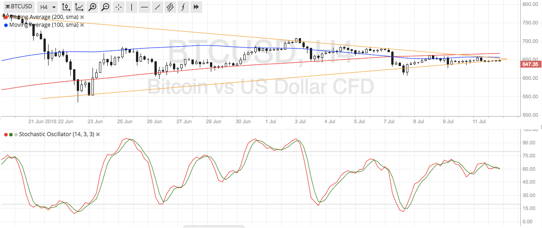
Task: Remove the Stochastic Oscillator indicator
Action: [98, 134]
